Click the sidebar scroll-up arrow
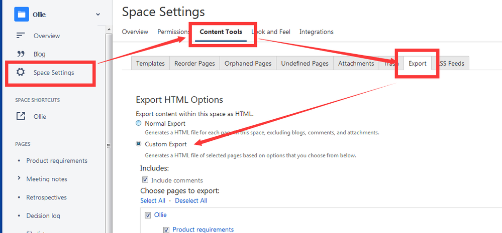 click(109, 30)
